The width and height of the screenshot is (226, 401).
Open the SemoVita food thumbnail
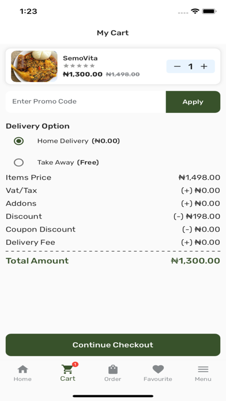click(34, 66)
